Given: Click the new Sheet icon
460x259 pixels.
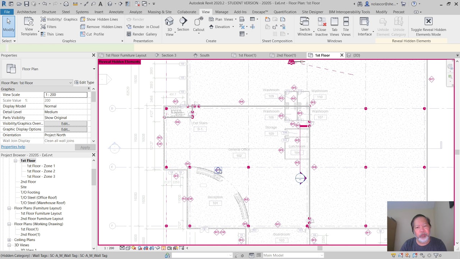Looking at the screenshot, I should coord(267,19).
